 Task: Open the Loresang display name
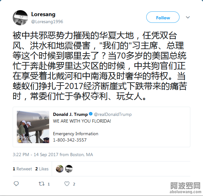(43, 14)
